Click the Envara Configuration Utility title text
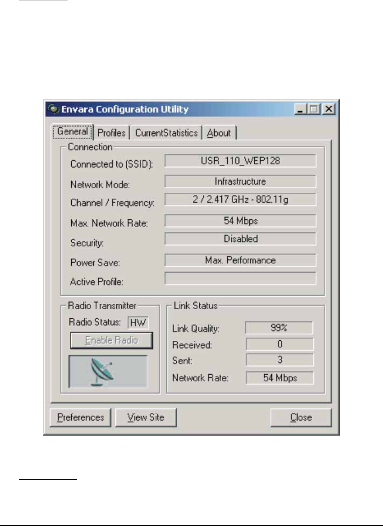The width and height of the screenshot is (383, 526). [x=125, y=109]
